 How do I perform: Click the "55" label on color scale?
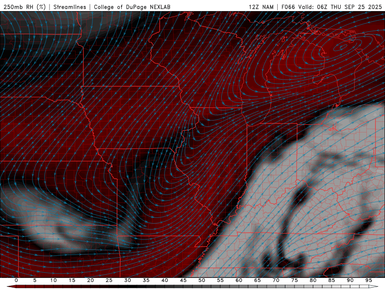pyautogui.click(x=220, y=280)
